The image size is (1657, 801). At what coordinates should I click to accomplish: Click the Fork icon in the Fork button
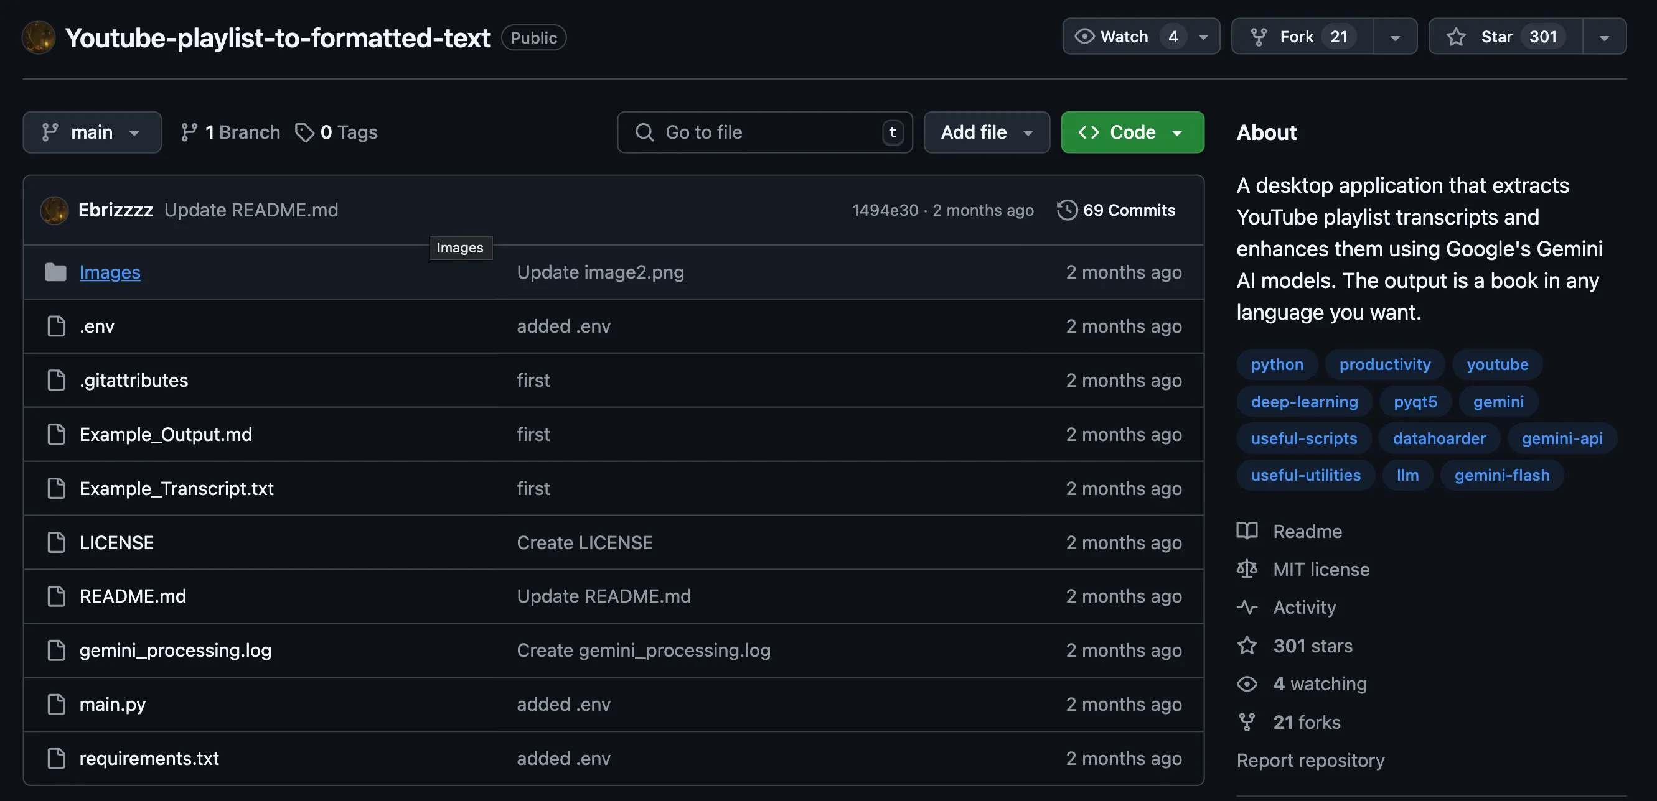pyautogui.click(x=1259, y=37)
